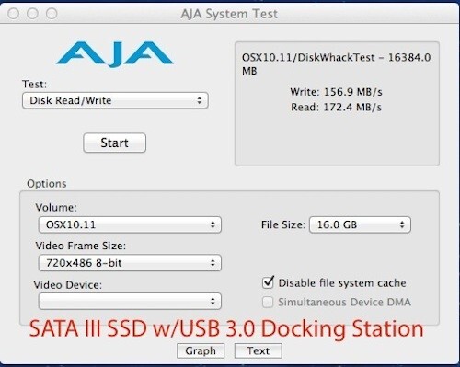Click the AJA System Test window title
This screenshot has height=367, width=460.
229,14
